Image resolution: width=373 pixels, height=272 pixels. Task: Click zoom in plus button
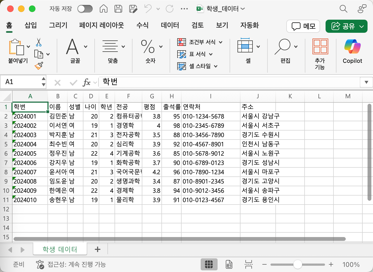[331, 264]
